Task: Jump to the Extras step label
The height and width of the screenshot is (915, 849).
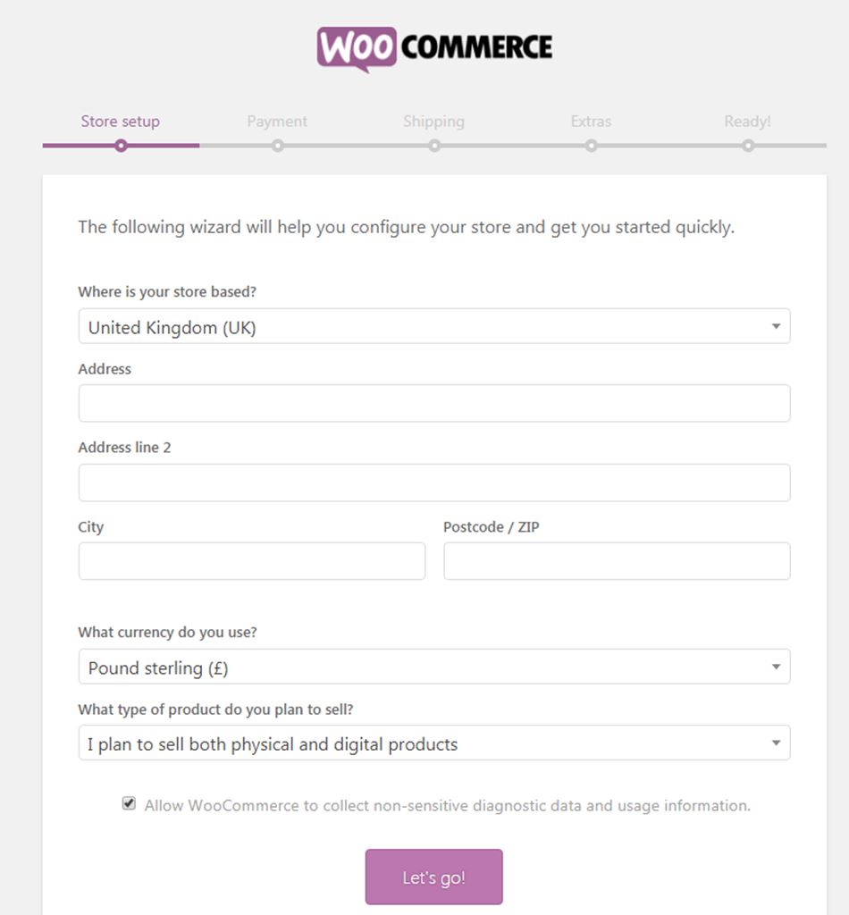Action: coord(591,122)
